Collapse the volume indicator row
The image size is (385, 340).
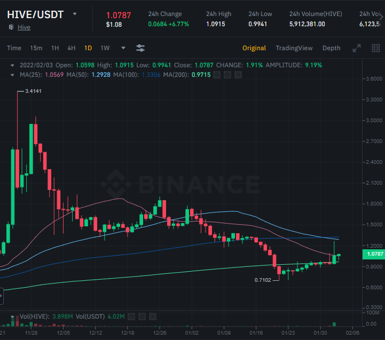12,317
